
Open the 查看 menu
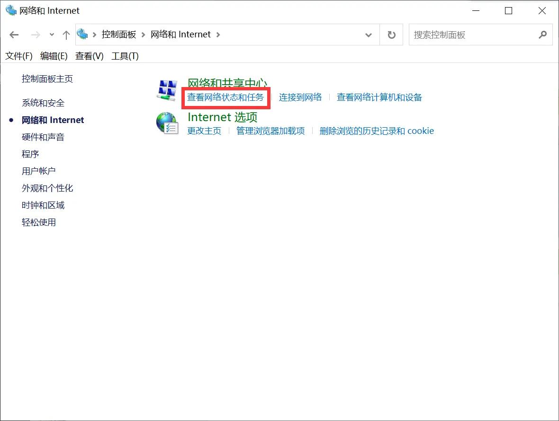point(89,56)
